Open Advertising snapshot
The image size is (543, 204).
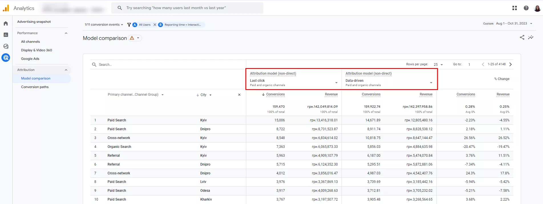(34, 22)
